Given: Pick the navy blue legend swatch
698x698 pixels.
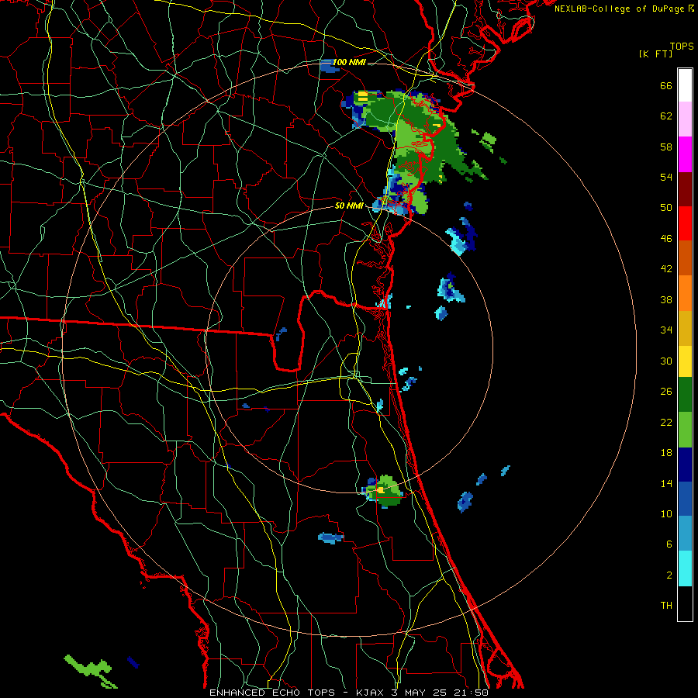Looking at the screenshot, I should (x=685, y=465).
